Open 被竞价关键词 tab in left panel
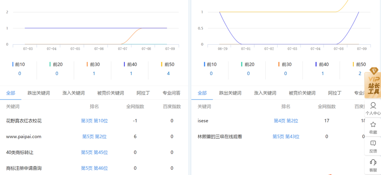This screenshot has height=175, width=381. 110,93
